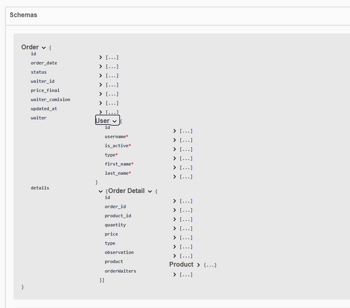
Task: Collapse the details array arrow
Action: (101, 191)
